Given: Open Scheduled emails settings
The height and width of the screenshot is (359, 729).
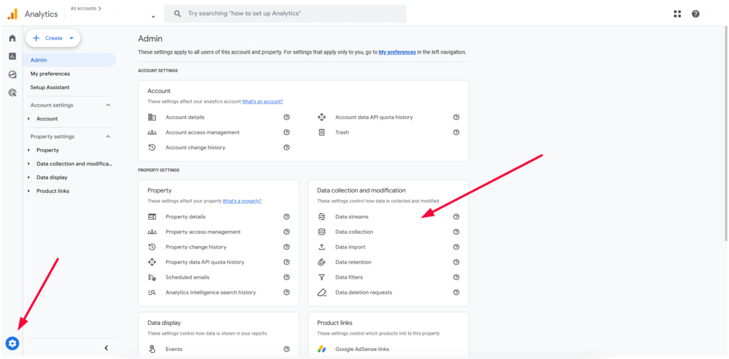Looking at the screenshot, I should click(188, 278).
